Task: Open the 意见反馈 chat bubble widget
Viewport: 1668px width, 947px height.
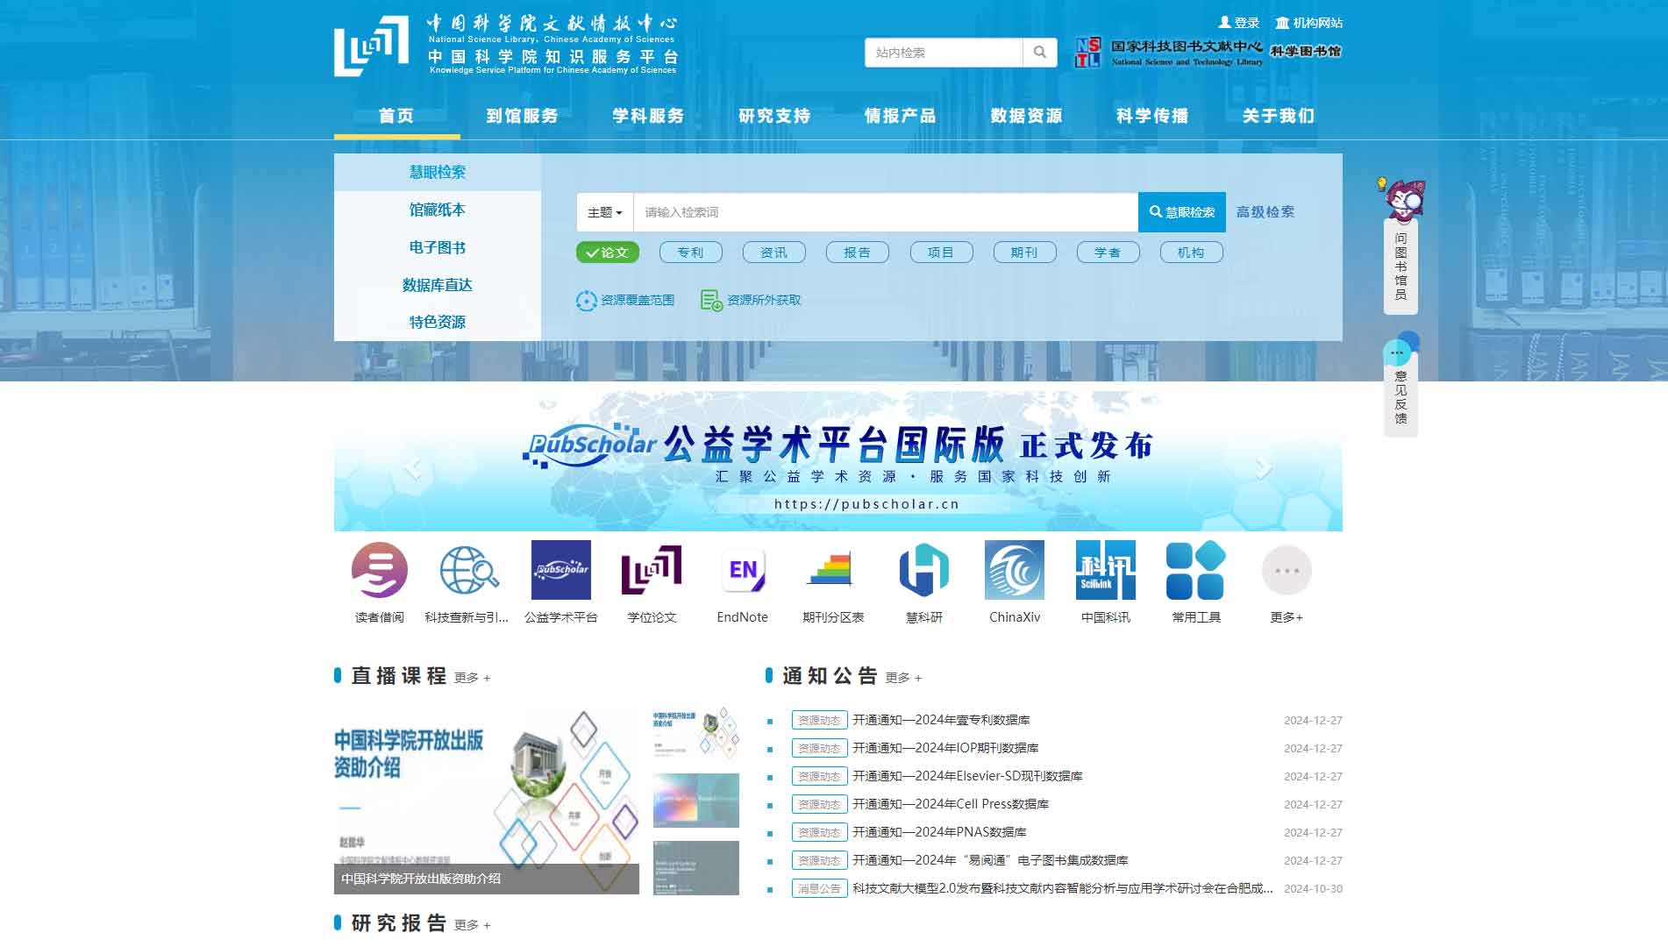Action: click(1401, 386)
